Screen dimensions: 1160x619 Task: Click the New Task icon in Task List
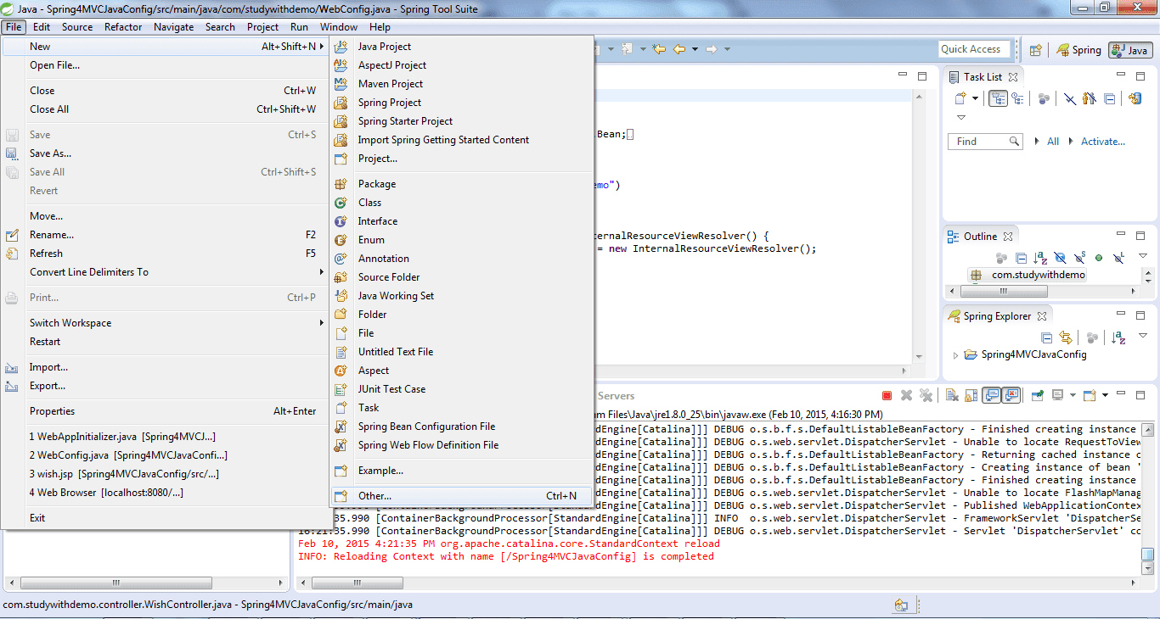[x=960, y=98]
